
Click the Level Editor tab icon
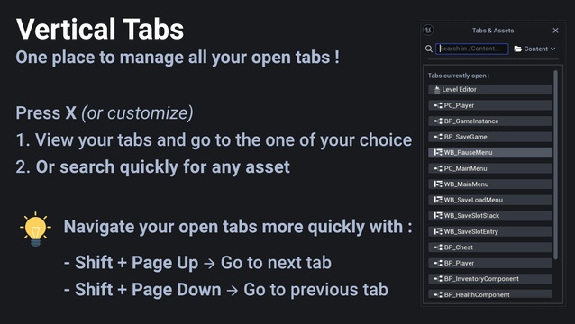tap(437, 89)
